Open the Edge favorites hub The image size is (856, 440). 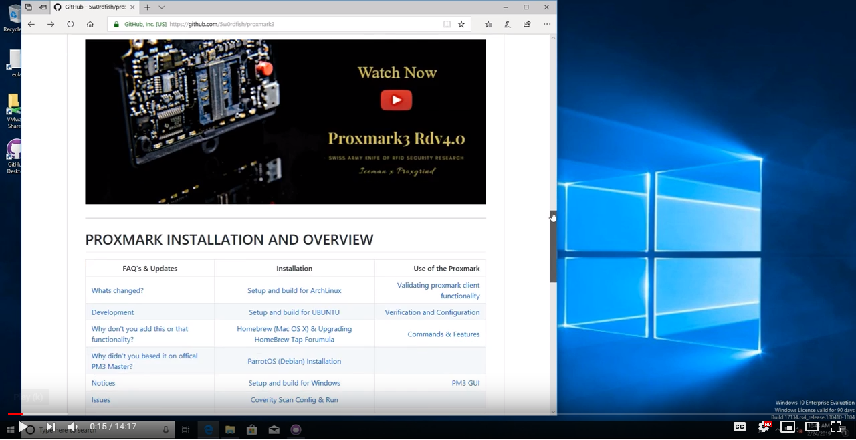tap(488, 24)
